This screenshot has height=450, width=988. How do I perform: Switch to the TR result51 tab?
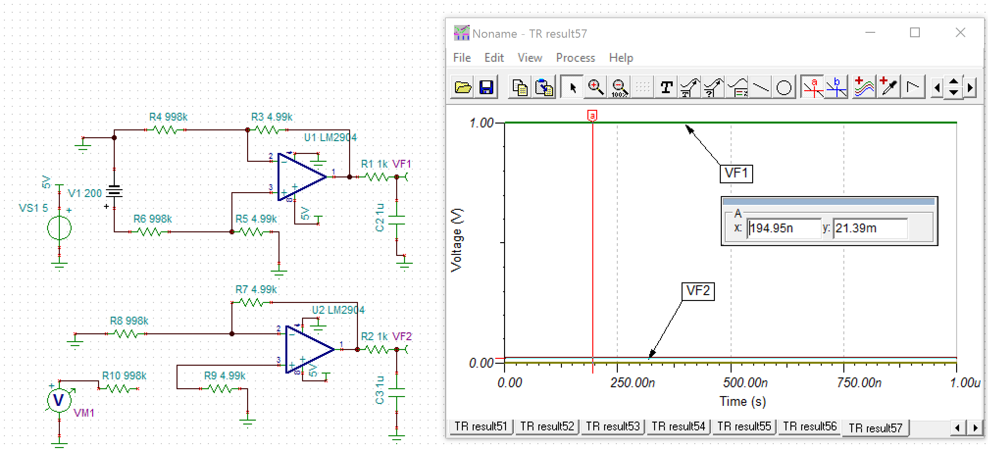point(481,426)
